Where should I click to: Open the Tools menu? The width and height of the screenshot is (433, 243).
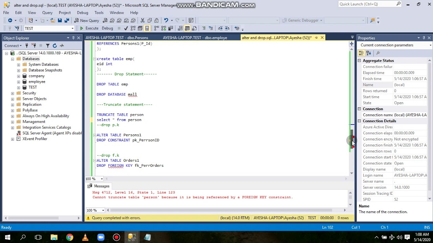pos(99,12)
